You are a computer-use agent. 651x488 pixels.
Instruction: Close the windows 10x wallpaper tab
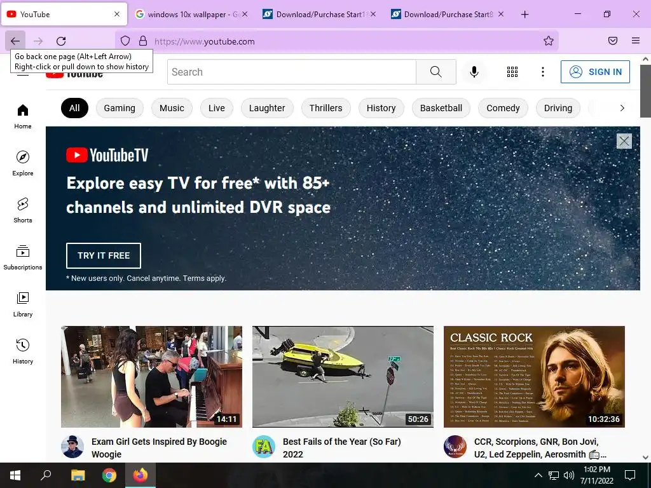pyautogui.click(x=245, y=14)
